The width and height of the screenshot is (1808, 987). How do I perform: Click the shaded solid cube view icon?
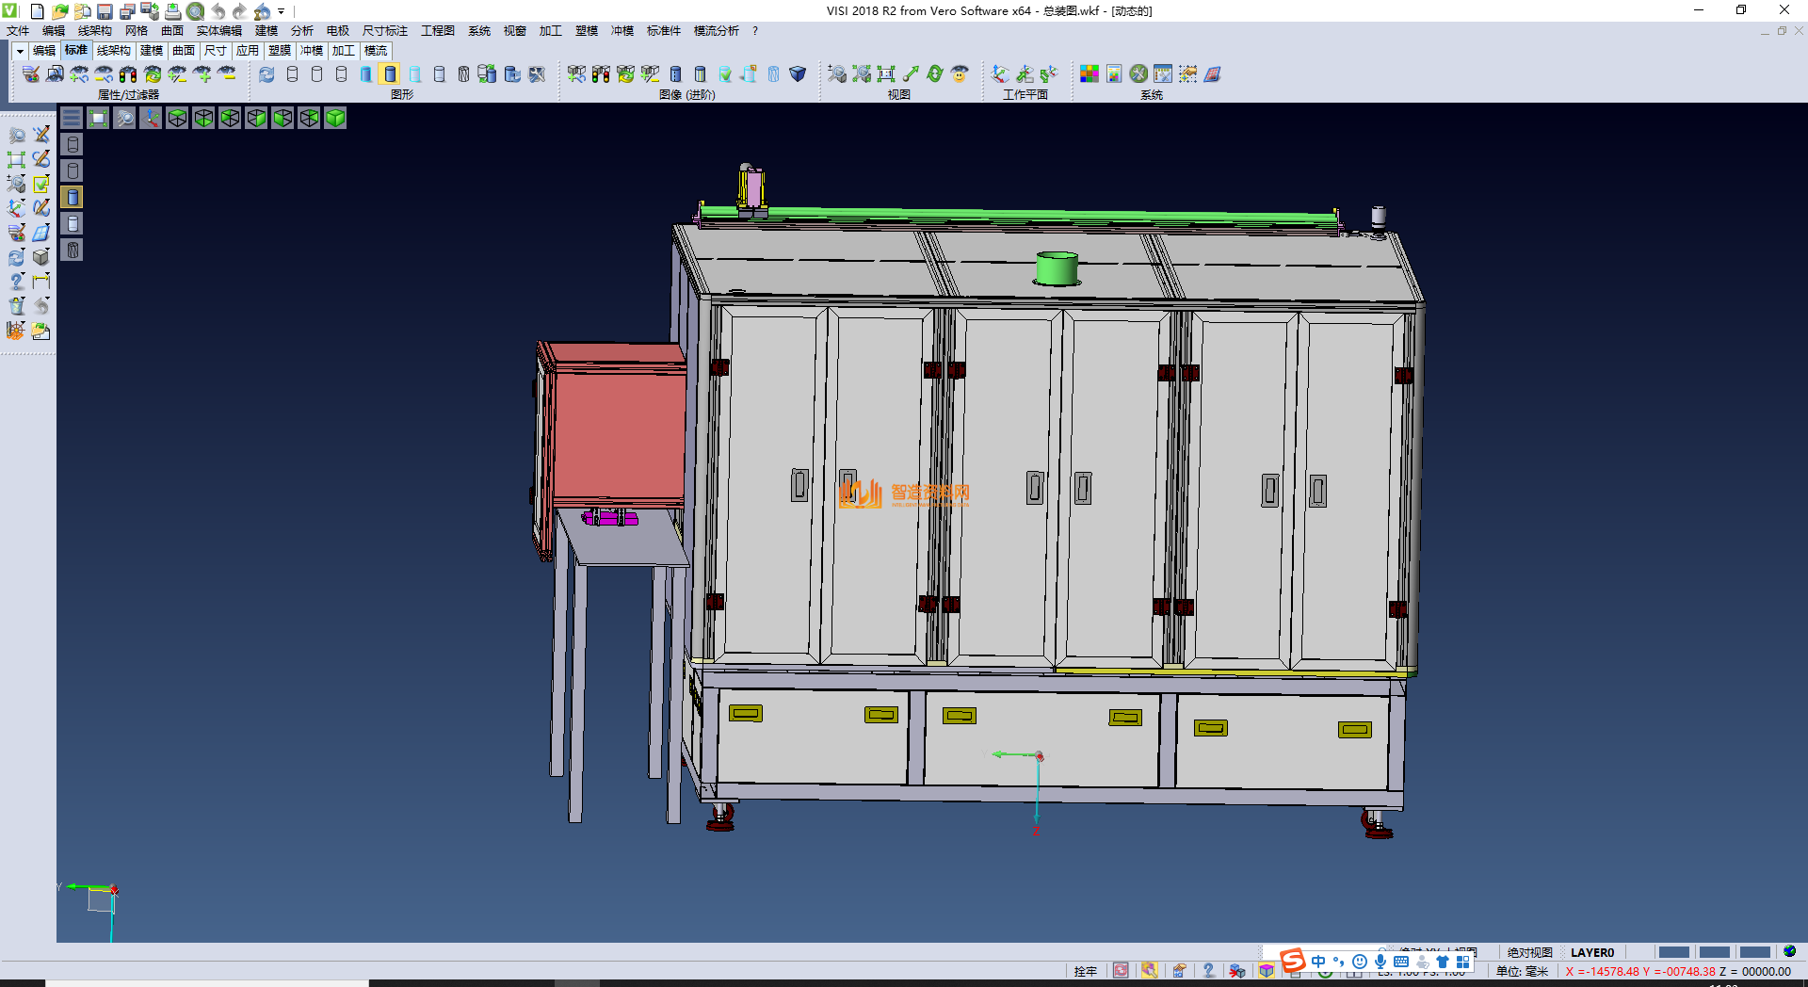[x=335, y=118]
